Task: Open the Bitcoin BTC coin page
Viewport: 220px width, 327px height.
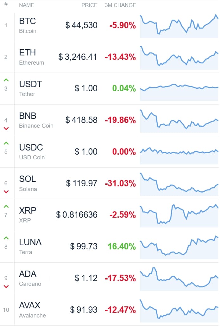Action: 28,25
